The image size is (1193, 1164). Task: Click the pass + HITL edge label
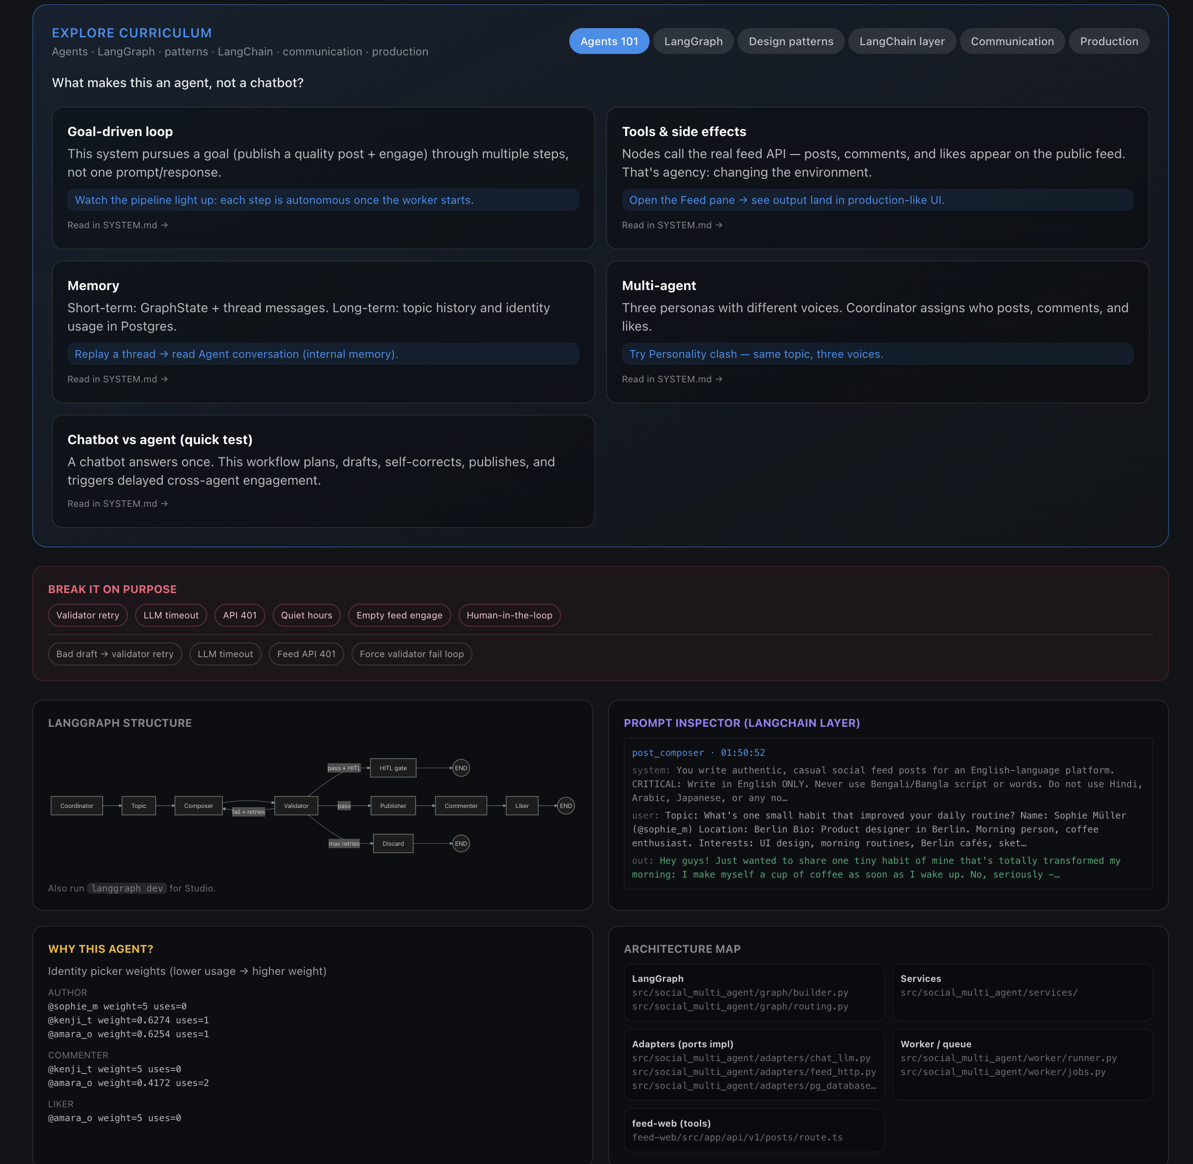[x=344, y=768]
